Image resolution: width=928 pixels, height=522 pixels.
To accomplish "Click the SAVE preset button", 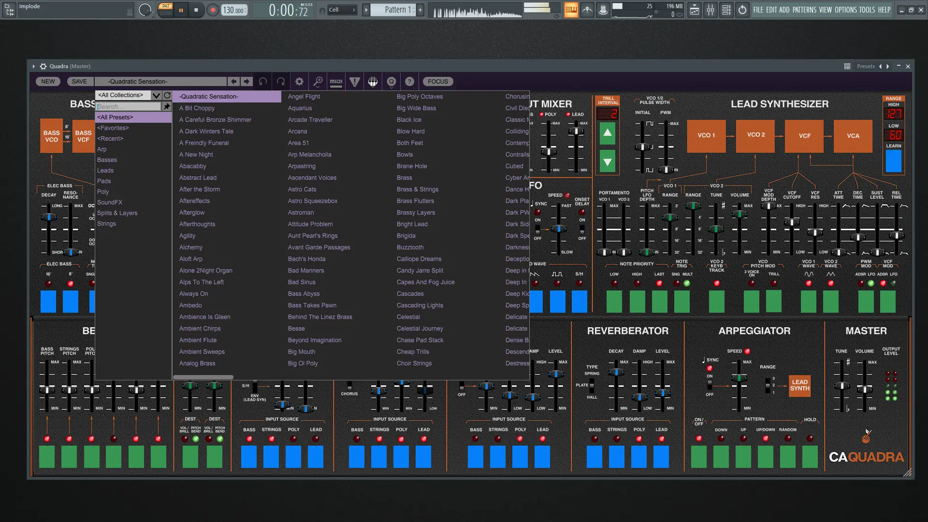I will [79, 82].
